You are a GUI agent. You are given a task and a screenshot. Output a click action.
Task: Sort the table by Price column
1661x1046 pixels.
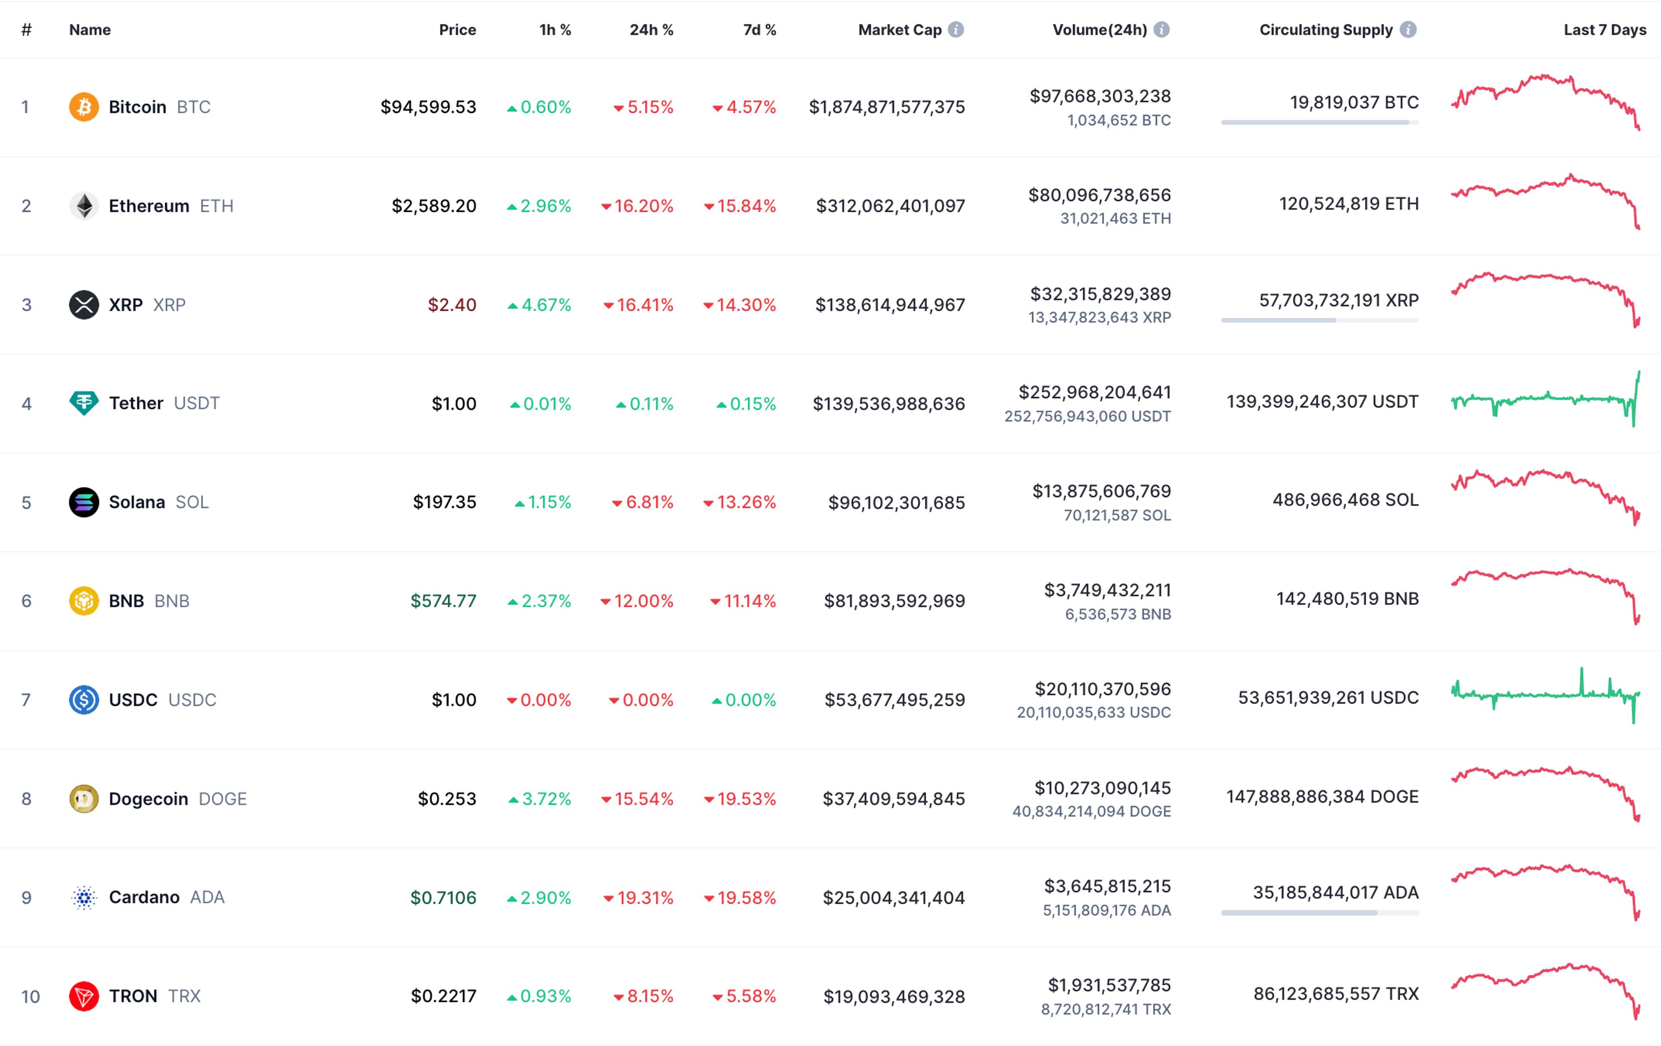click(x=457, y=30)
